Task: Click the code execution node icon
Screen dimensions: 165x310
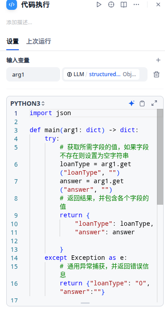Action: 12,4
